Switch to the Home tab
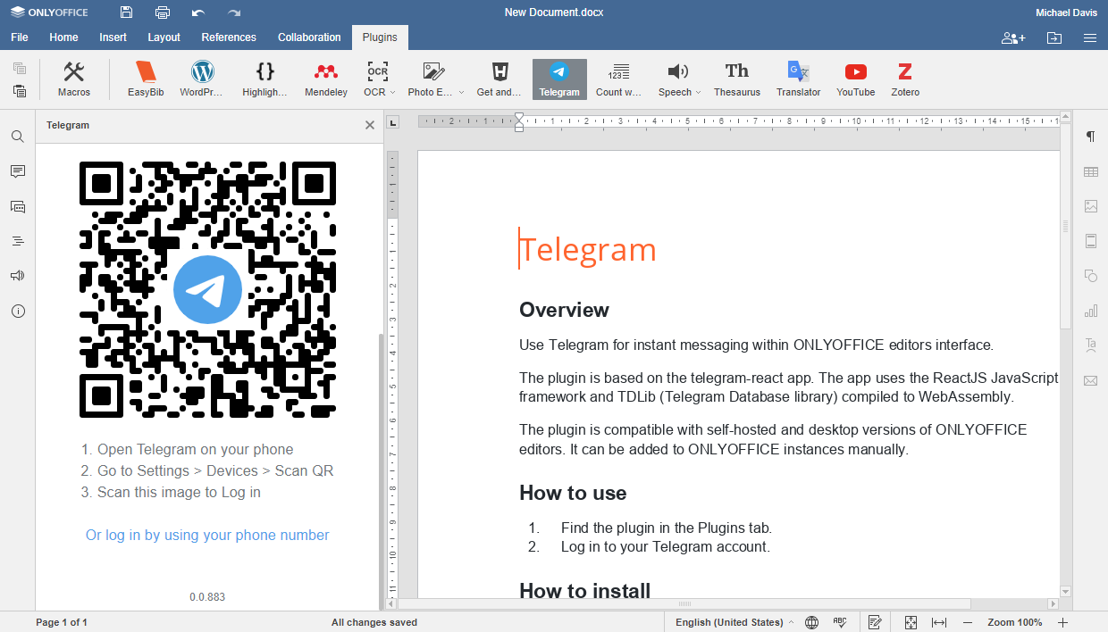The image size is (1108, 632). (63, 37)
